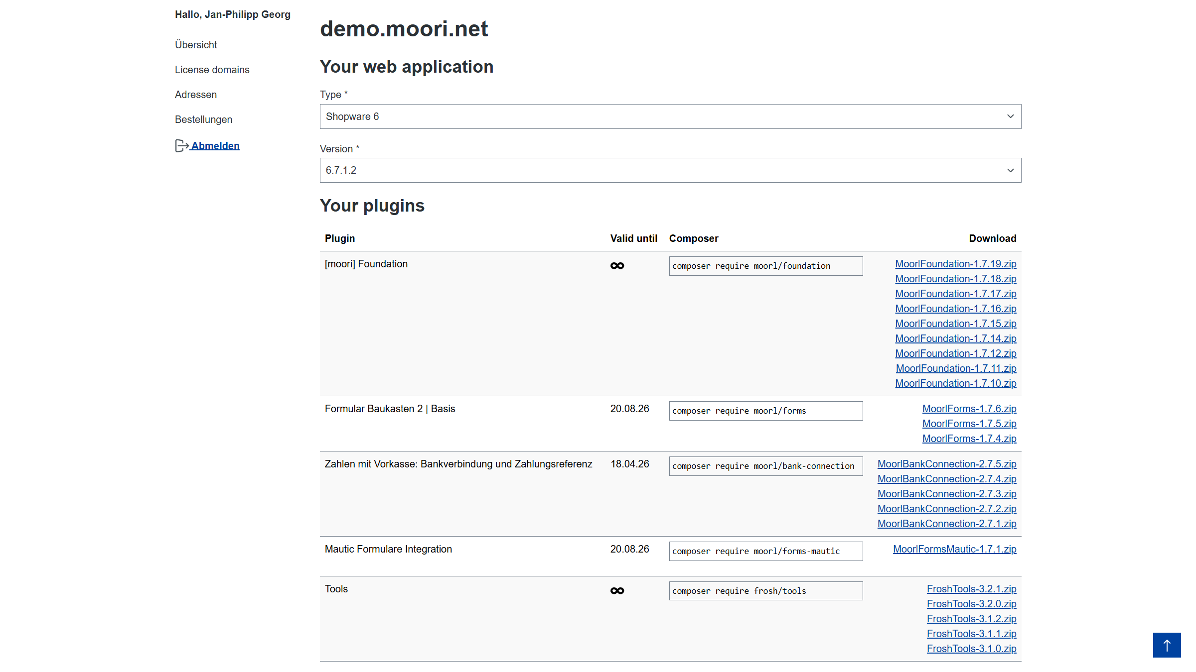Click 'Zahlen mit Vorkasse' plugin name

pyautogui.click(x=458, y=464)
